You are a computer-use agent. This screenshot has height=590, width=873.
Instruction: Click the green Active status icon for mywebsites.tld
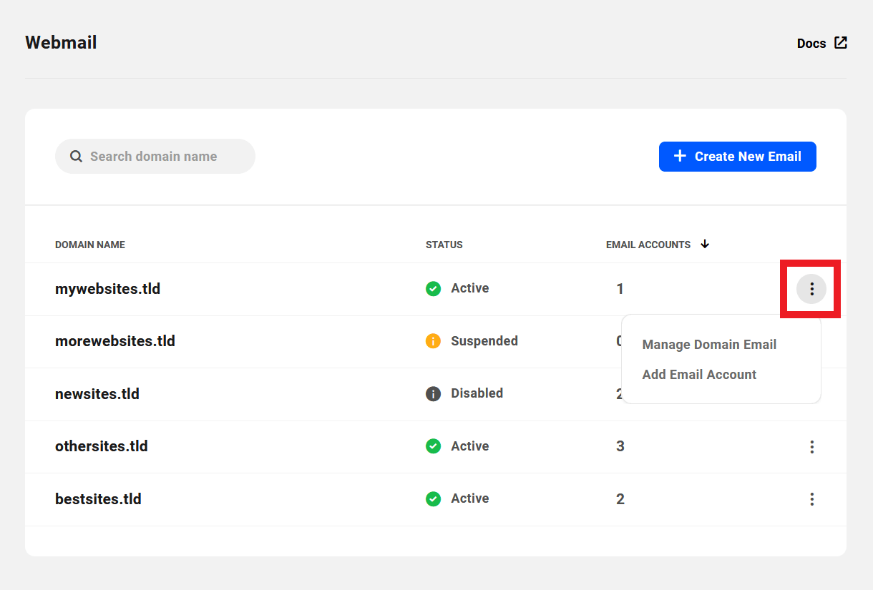click(x=433, y=288)
